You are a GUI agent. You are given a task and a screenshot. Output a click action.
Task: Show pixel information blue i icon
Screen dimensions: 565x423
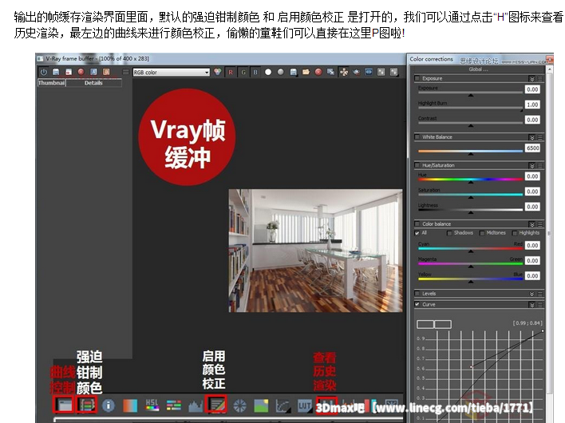click(x=109, y=405)
